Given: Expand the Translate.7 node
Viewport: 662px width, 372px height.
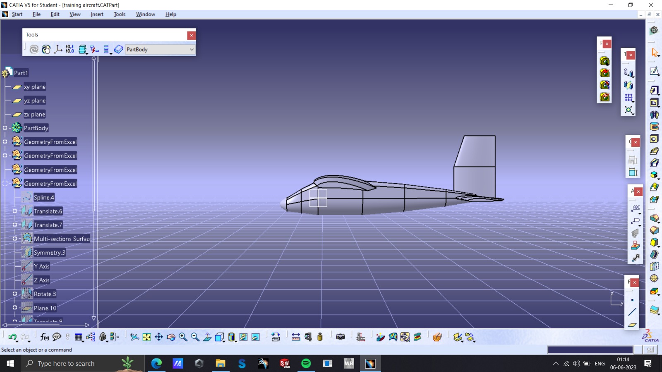Looking at the screenshot, I should pos(15,225).
